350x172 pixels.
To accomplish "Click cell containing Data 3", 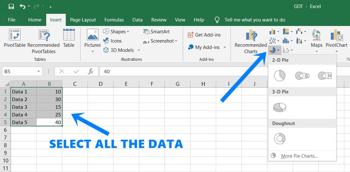I will (24, 107).
